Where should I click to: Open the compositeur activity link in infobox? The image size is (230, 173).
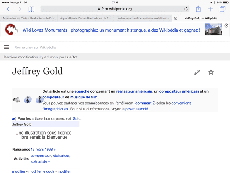[41, 156]
